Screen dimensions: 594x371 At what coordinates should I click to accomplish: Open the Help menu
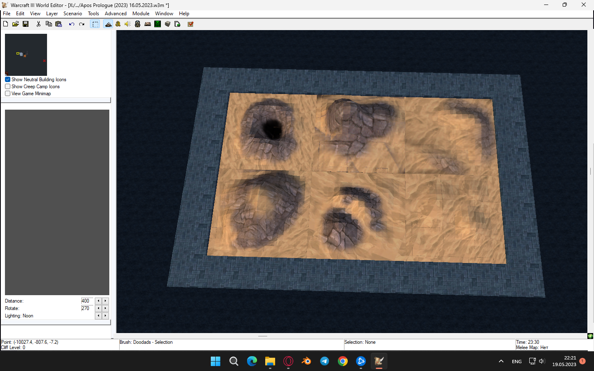pos(184,14)
